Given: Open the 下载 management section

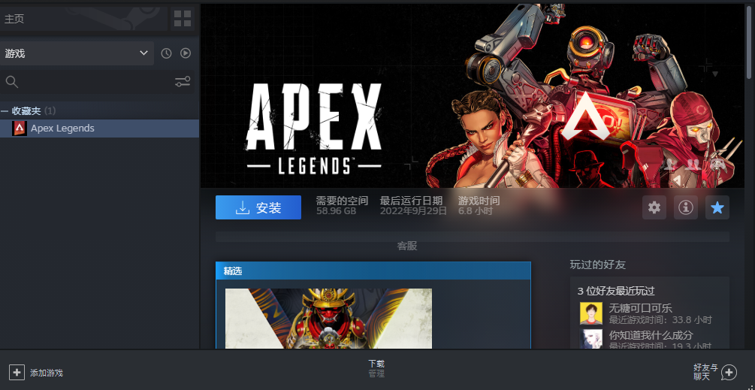Looking at the screenshot, I should 376,367.
